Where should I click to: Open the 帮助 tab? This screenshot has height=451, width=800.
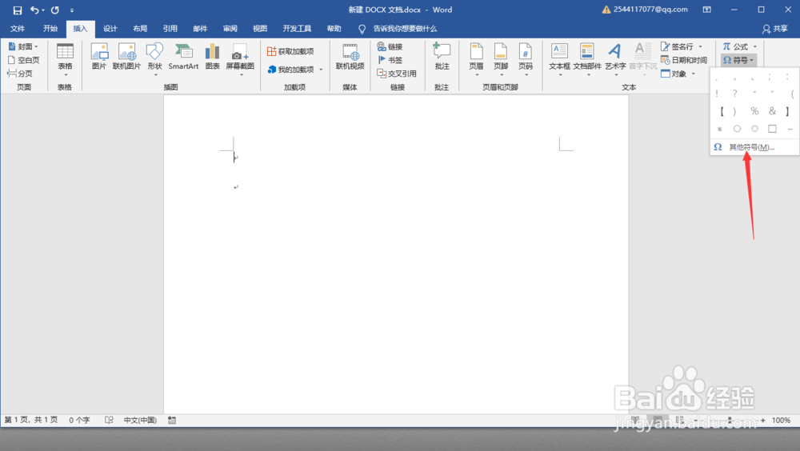click(334, 29)
